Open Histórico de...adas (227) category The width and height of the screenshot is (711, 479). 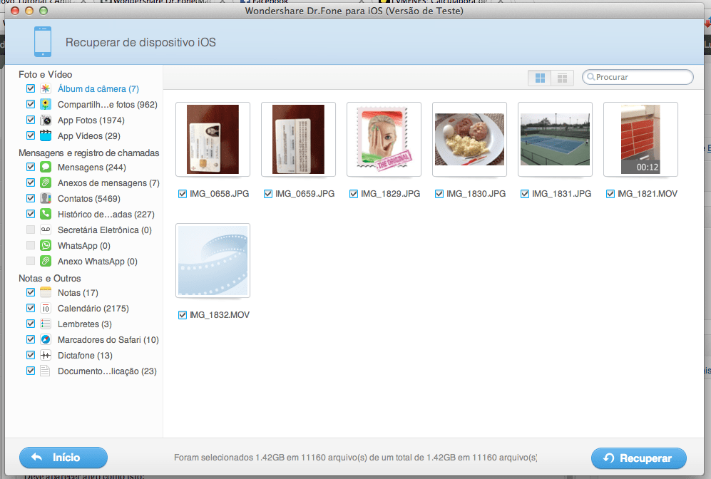[106, 215]
